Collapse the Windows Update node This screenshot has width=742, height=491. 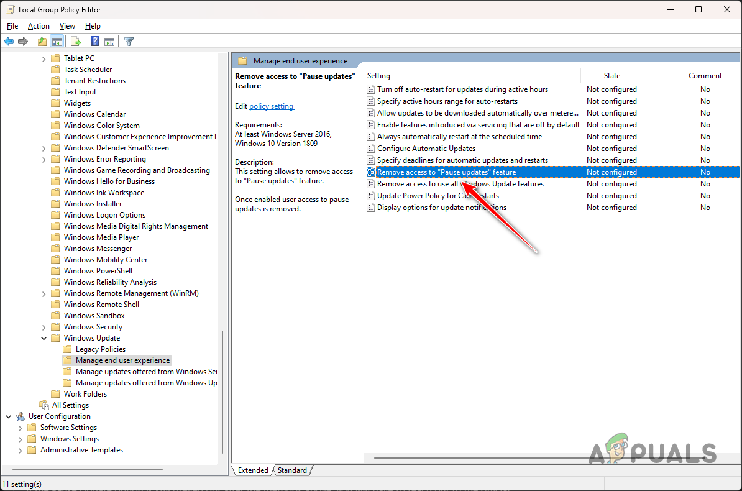44,339
